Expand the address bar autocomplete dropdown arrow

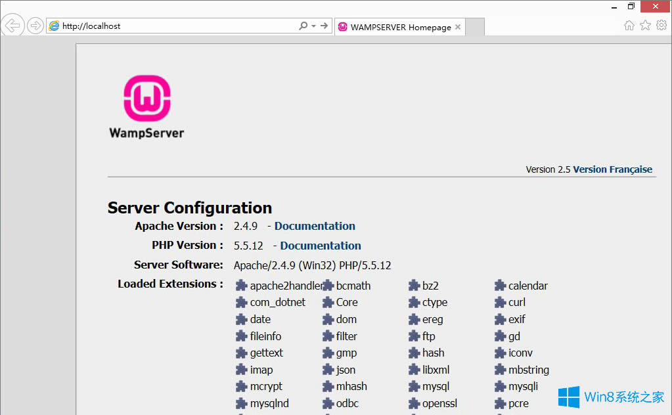(x=314, y=26)
